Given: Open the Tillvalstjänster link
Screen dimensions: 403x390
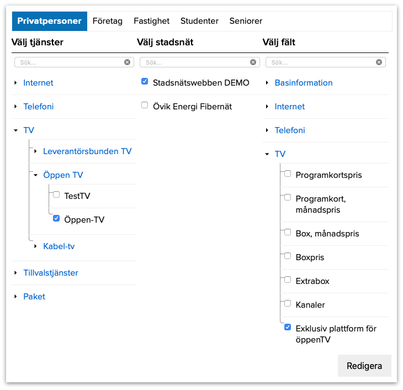Looking at the screenshot, I should 51,273.
